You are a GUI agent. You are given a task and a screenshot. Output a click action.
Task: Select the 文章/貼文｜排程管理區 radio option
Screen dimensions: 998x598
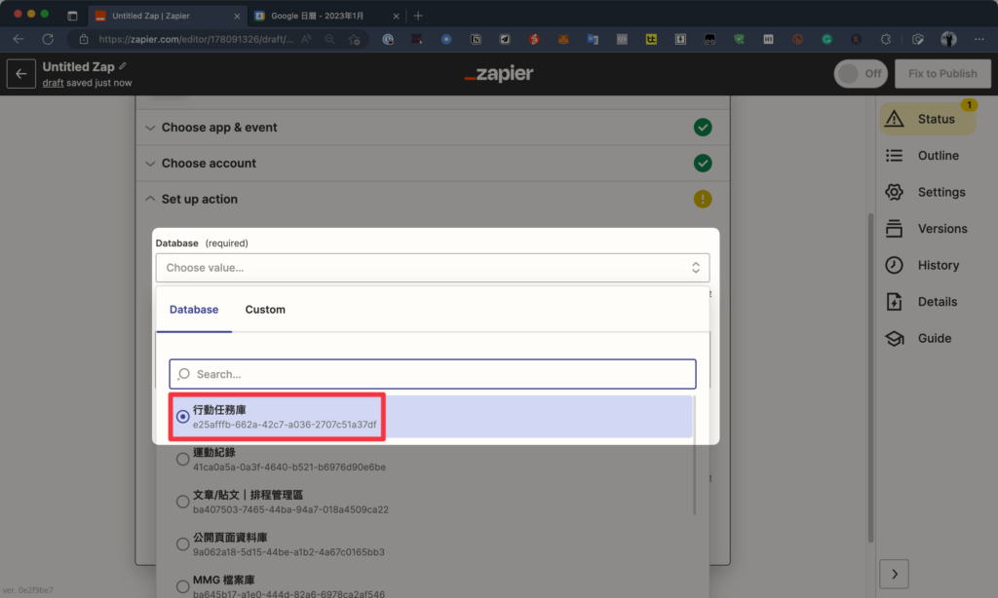tap(182, 502)
